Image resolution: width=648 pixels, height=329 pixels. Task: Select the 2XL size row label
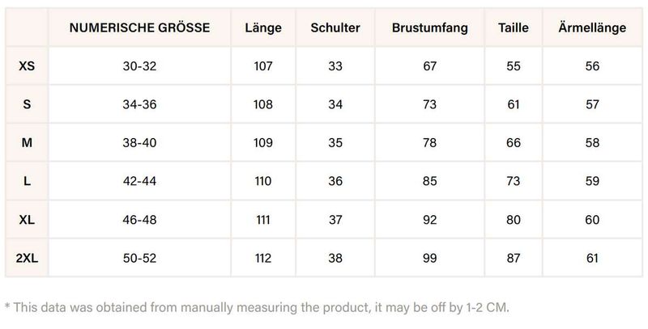(27, 258)
